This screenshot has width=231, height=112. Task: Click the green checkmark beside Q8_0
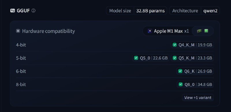coord(181,85)
